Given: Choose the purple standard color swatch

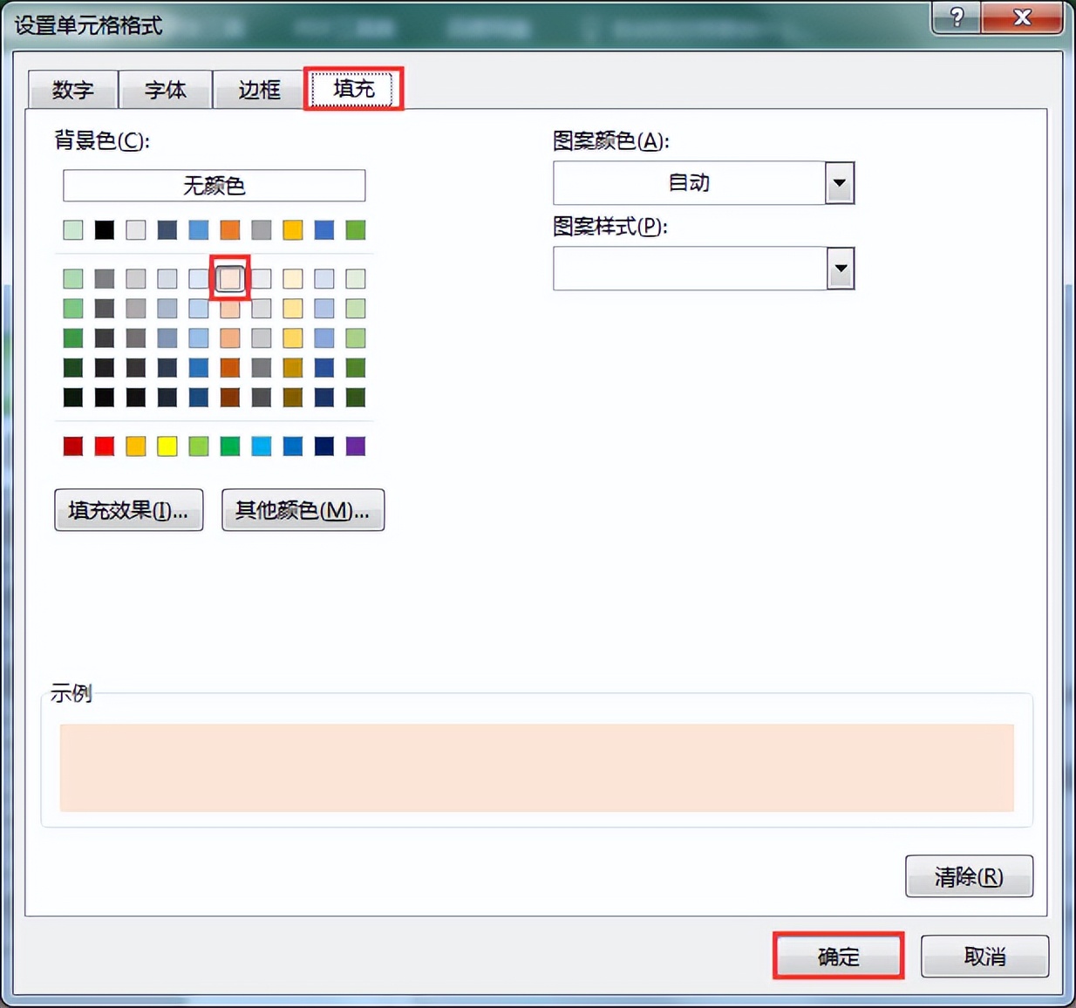Looking at the screenshot, I should pos(355,446).
